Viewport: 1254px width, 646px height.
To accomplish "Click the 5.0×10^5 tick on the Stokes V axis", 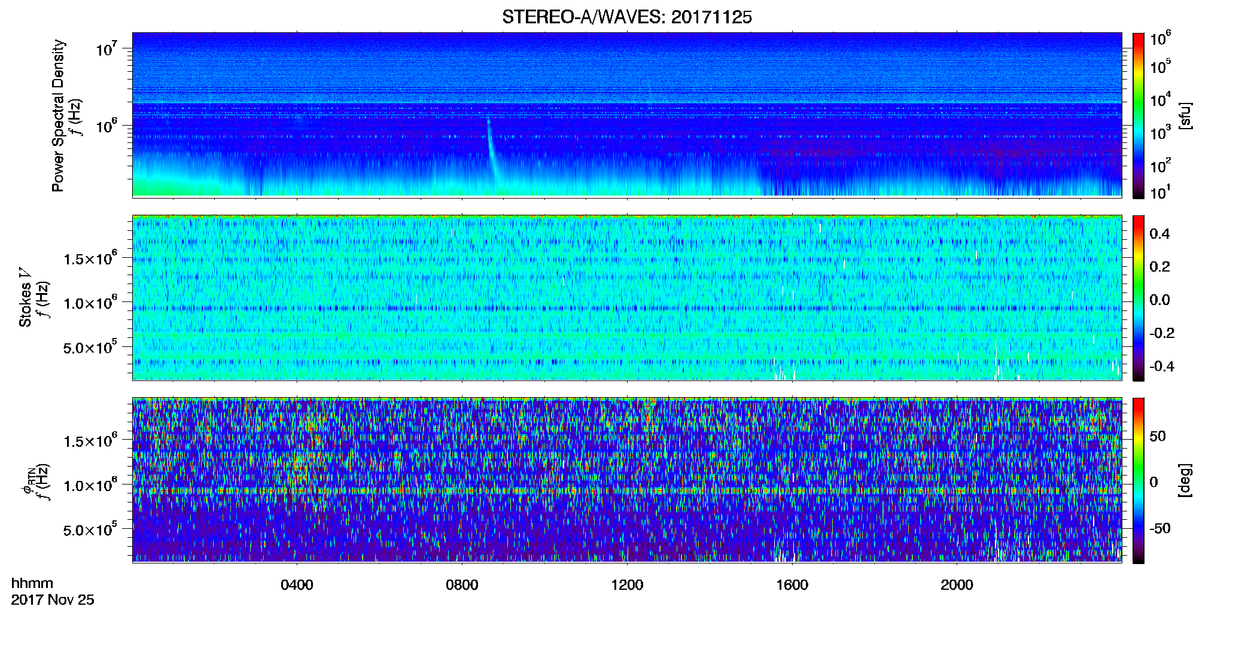I will [x=90, y=347].
